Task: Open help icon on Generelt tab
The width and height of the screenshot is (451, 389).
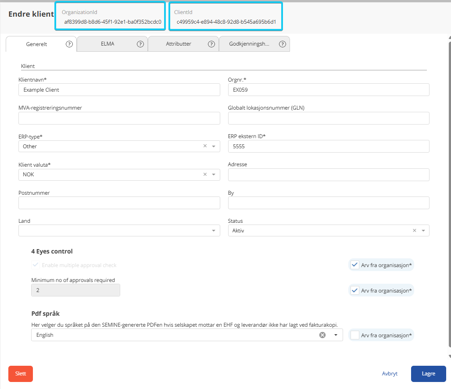Action: [x=69, y=44]
